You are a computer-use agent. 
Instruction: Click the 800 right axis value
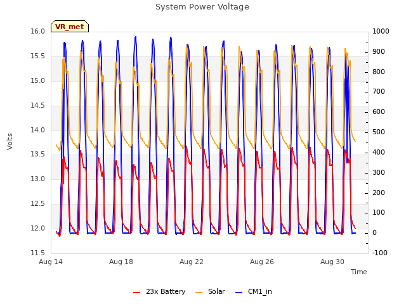[379, 72]
